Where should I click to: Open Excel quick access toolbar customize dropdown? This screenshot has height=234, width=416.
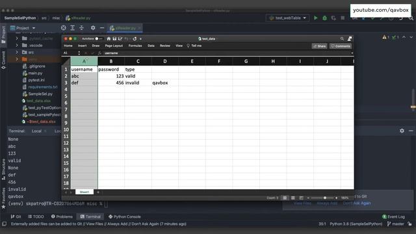point(140,39)
